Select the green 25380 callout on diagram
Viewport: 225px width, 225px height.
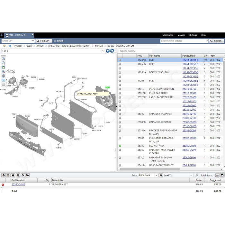[x=107, y=87]
